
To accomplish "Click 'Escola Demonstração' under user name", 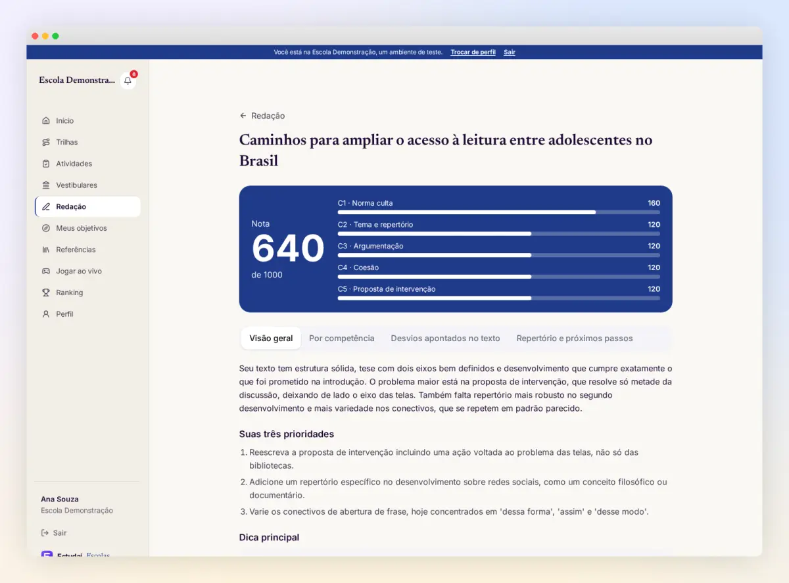I will [x=77, y=511].
